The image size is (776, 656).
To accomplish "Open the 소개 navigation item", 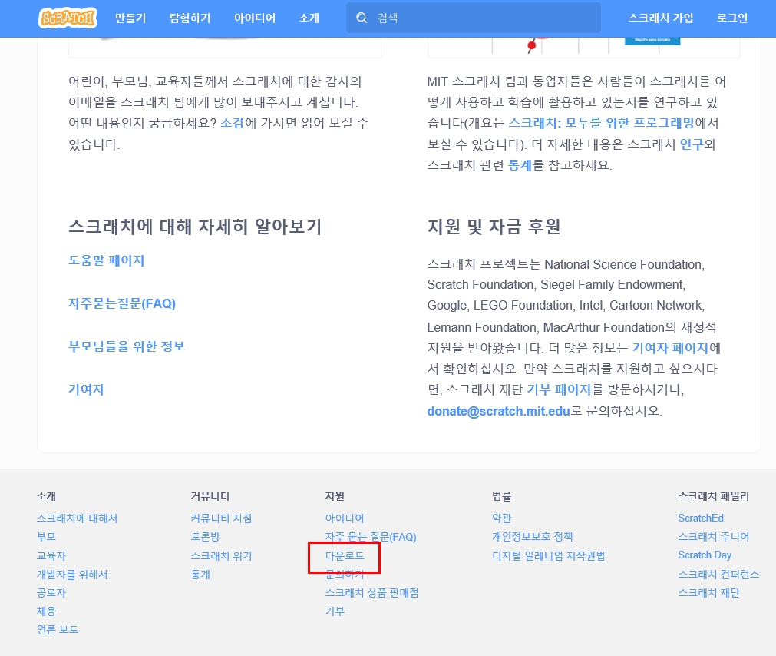I will click(x=309, y=18).
